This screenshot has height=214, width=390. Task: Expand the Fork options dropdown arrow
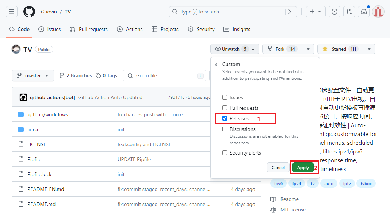click(308, 49)
